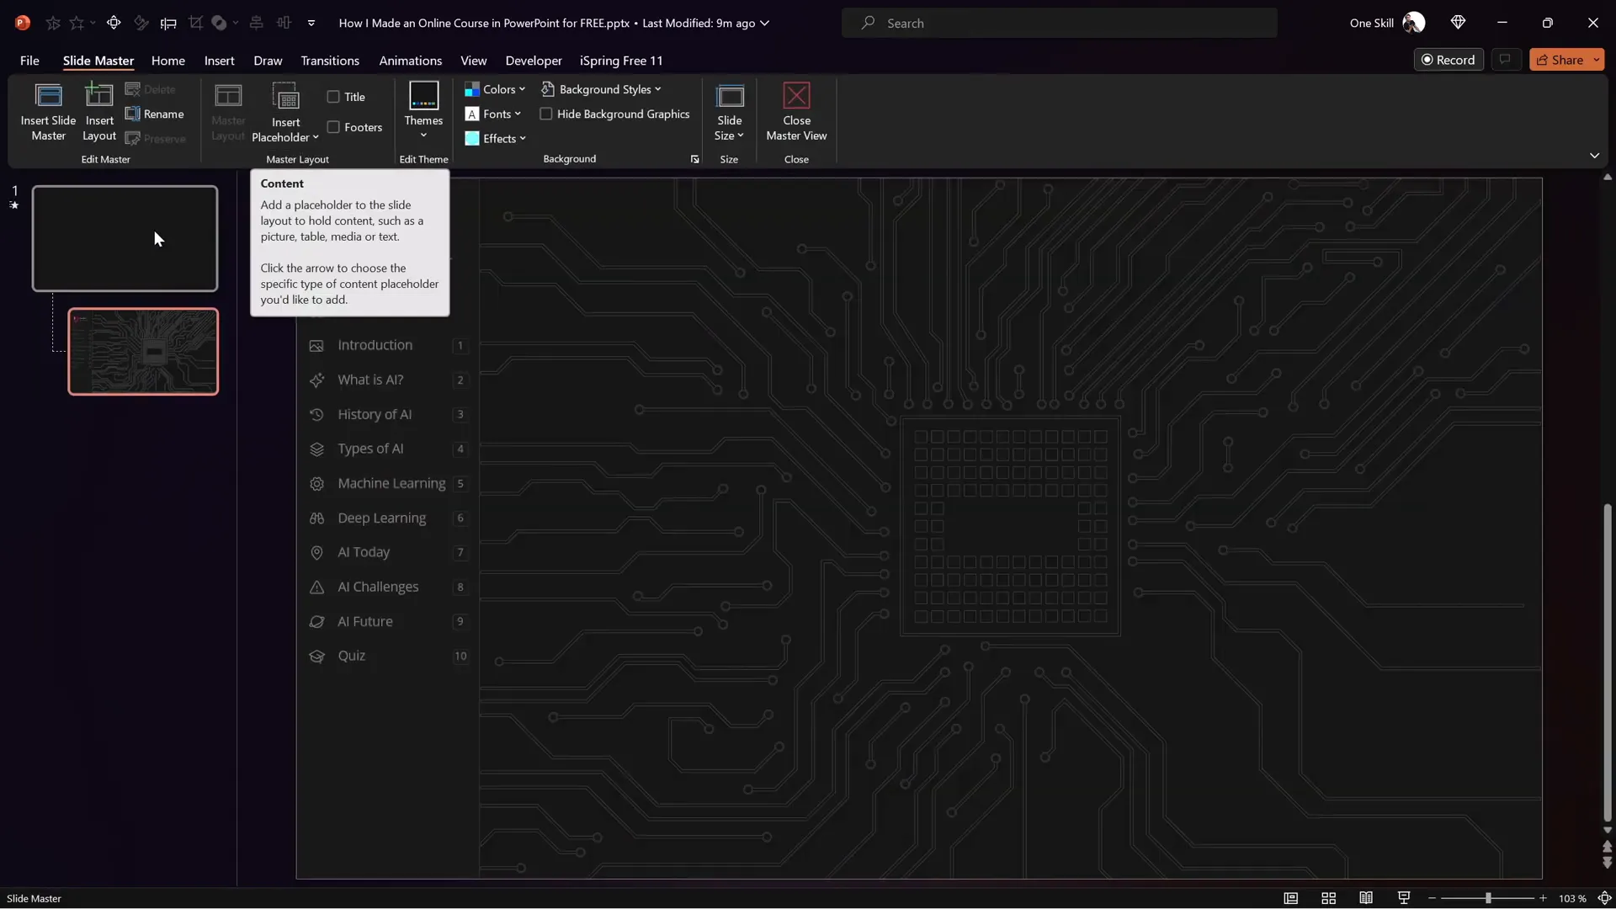1616x909 pixels.
Task: Click the align left icon in quick access toolbar
Action: pyautogui.click(x=168, y=23)
